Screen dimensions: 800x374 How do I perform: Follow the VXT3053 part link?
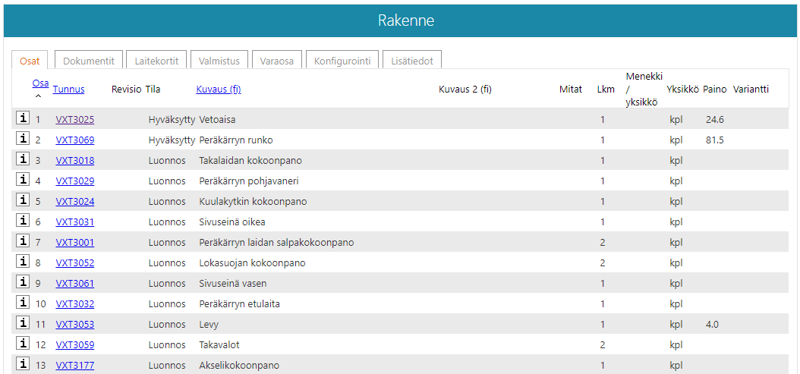[74, 324]
